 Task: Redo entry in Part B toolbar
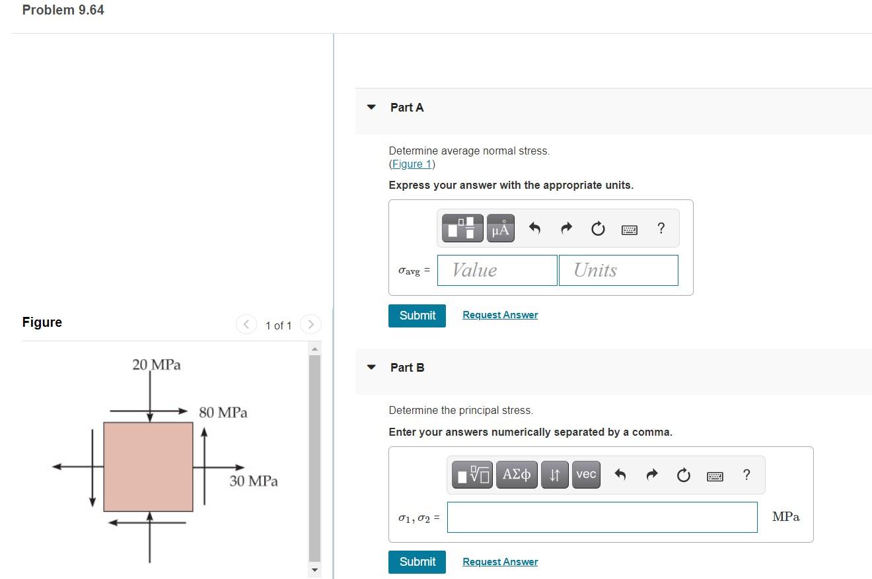pyautogui.click(x=652, y=475)
